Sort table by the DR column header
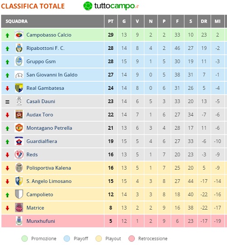Viewport: 227px width, 245px height. [x=204, y=21]
